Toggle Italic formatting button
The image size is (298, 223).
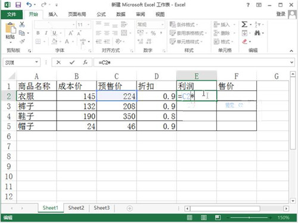46,33
